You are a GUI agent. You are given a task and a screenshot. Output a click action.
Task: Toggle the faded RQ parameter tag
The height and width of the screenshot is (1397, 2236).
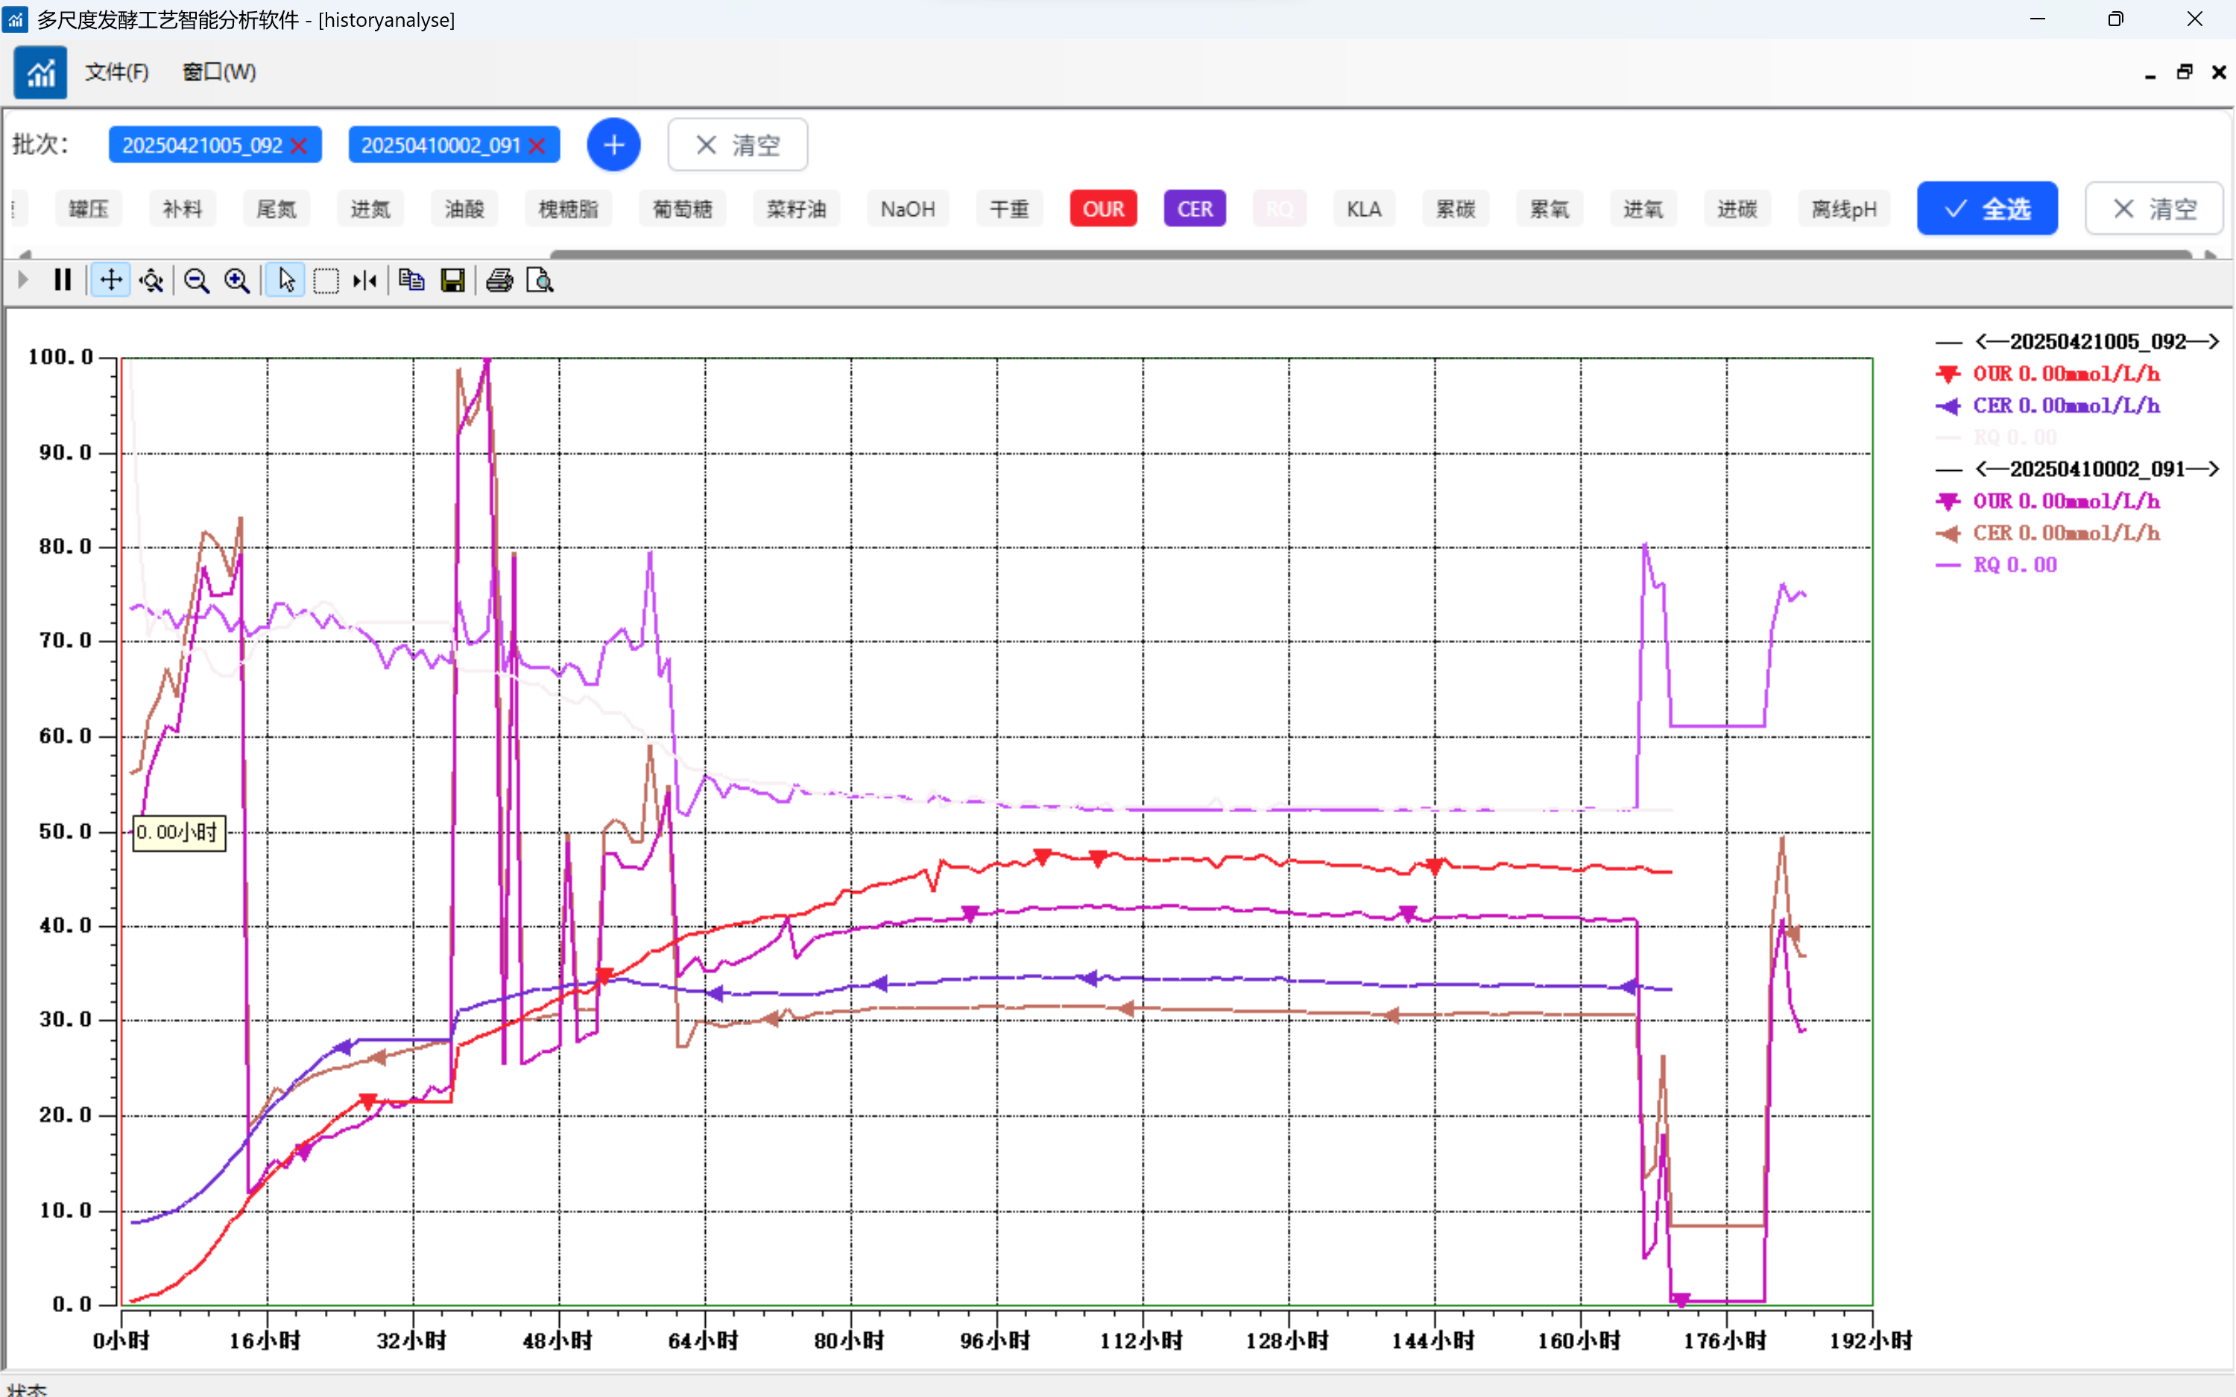(x=1280, y=209)
